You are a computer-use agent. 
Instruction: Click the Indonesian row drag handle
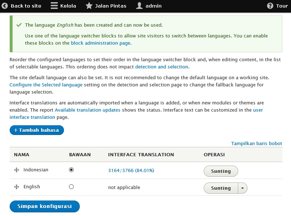tap(17, 170)
